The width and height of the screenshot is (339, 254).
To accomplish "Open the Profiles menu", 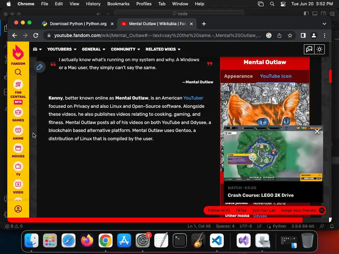I will (144, 4).
